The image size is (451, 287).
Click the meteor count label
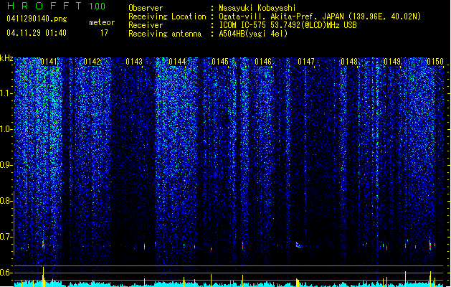pyautogui.click(x=102, y=22)
